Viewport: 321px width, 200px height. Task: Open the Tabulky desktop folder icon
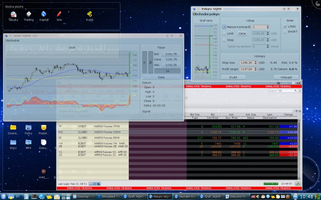[13, 16]
